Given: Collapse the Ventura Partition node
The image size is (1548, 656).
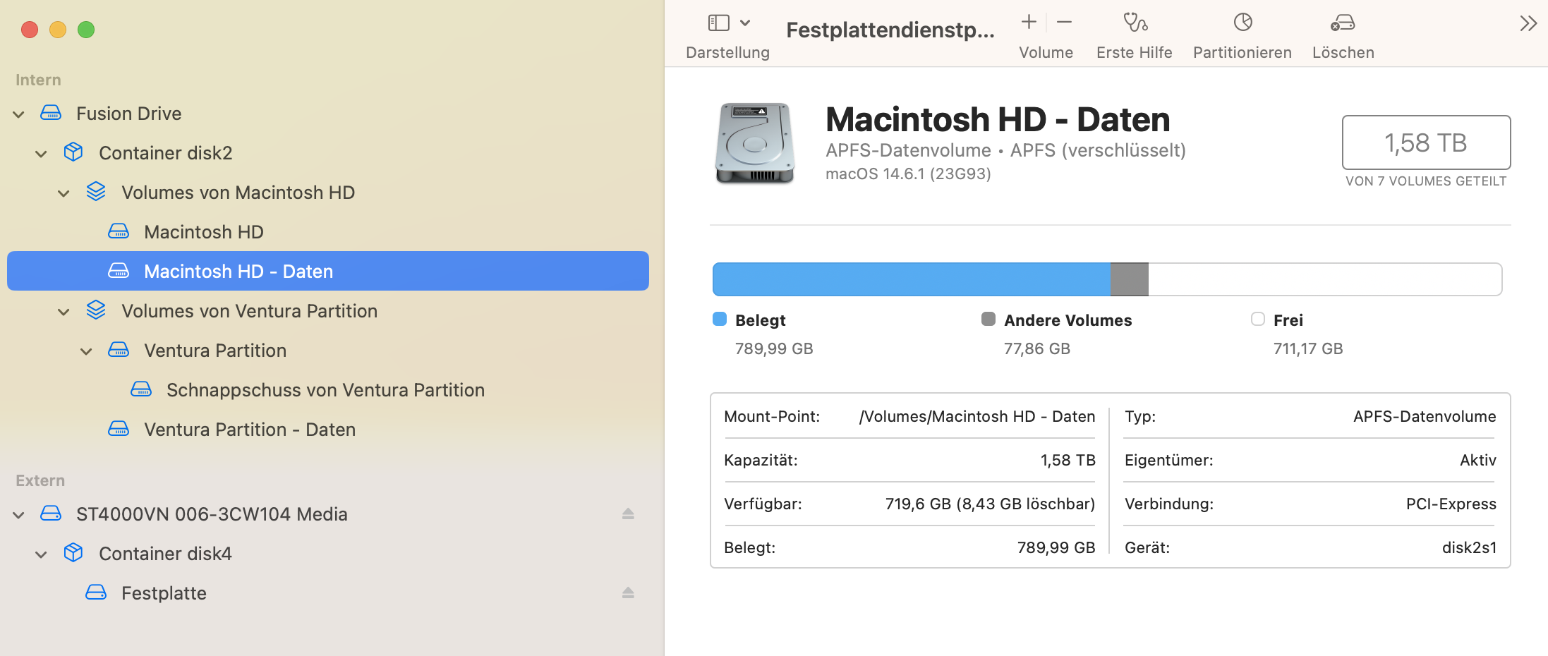Looking at the screenshot, I should [x=87, y=351].
